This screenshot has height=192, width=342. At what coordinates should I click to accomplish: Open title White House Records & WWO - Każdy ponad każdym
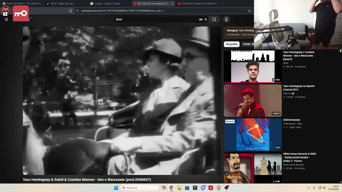(300, 157)
